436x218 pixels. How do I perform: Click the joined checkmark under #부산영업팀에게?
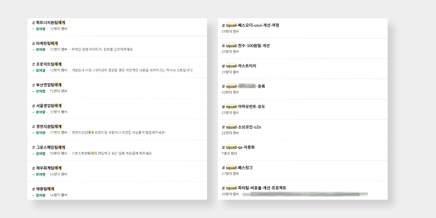pos(34,91)
